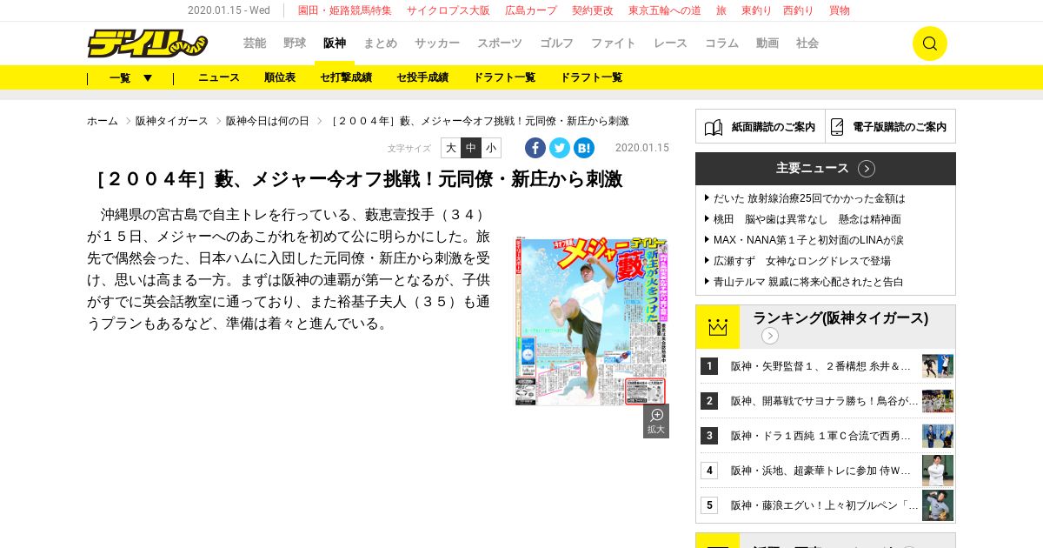The height and width of the screenshot is (548, 1043).
Task: Click the yellow search magnifier button
Action: [929, 43]
